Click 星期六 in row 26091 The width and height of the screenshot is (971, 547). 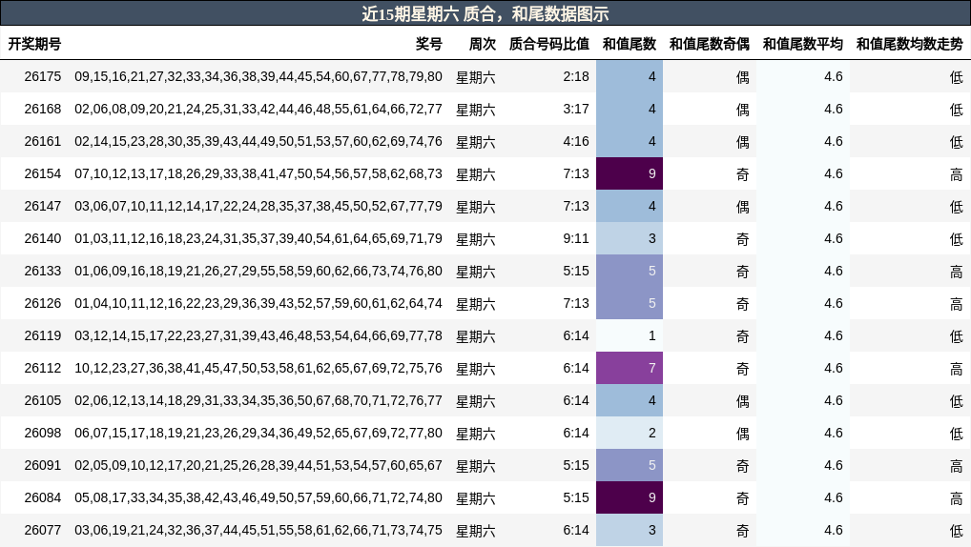476,466
